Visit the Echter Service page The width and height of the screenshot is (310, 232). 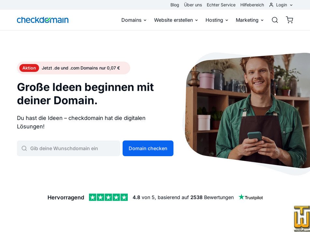tap(221, 5)
